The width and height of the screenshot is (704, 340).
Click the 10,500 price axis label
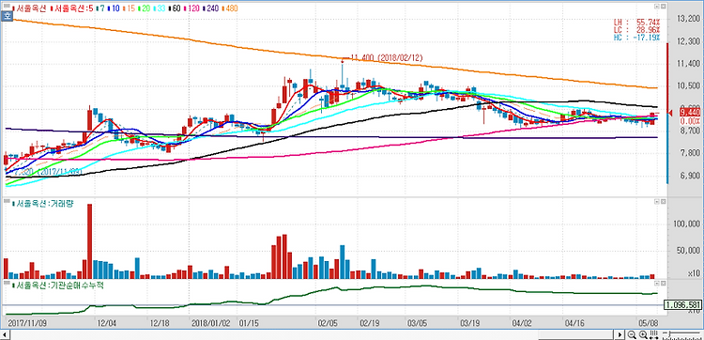tap(690, 85)
